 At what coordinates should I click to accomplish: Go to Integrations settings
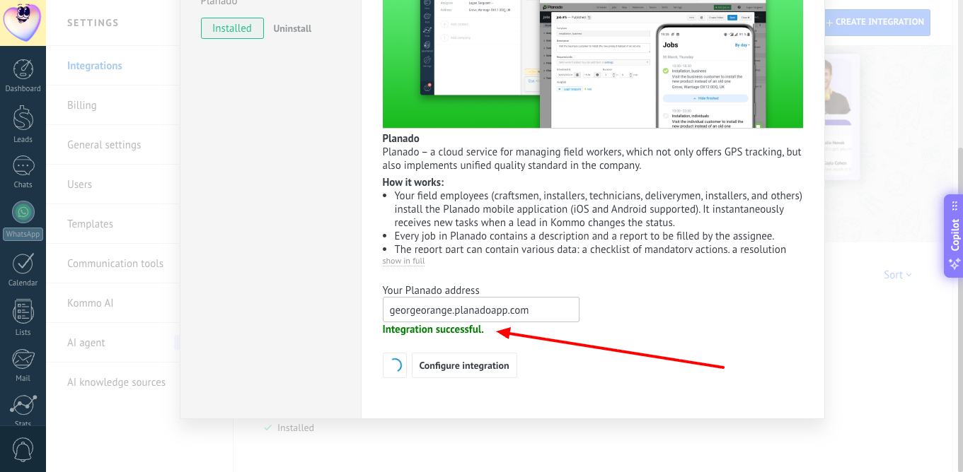pos(95,66)
